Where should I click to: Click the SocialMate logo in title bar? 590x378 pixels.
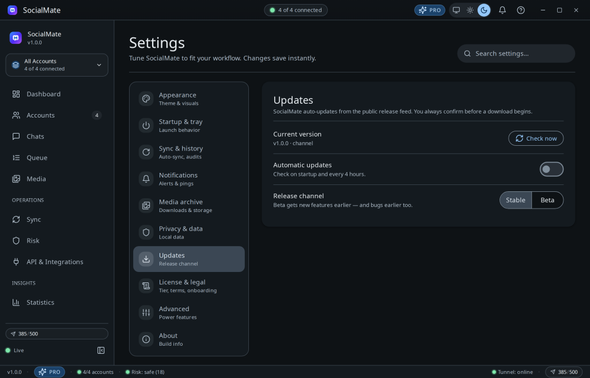[x=13, y=10]
